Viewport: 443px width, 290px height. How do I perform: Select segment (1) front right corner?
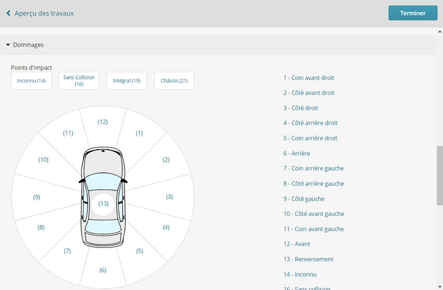[x=139, y=133]
